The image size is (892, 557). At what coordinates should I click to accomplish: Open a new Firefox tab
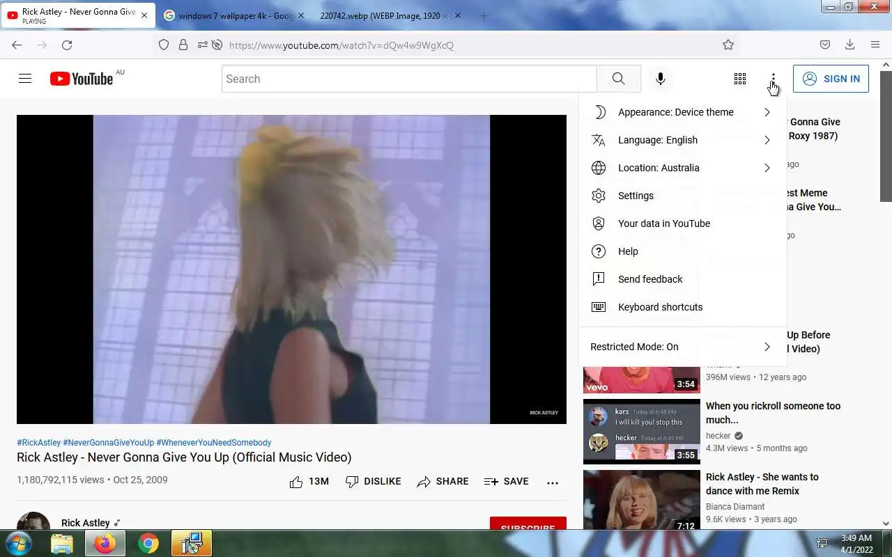click(484, 15)
